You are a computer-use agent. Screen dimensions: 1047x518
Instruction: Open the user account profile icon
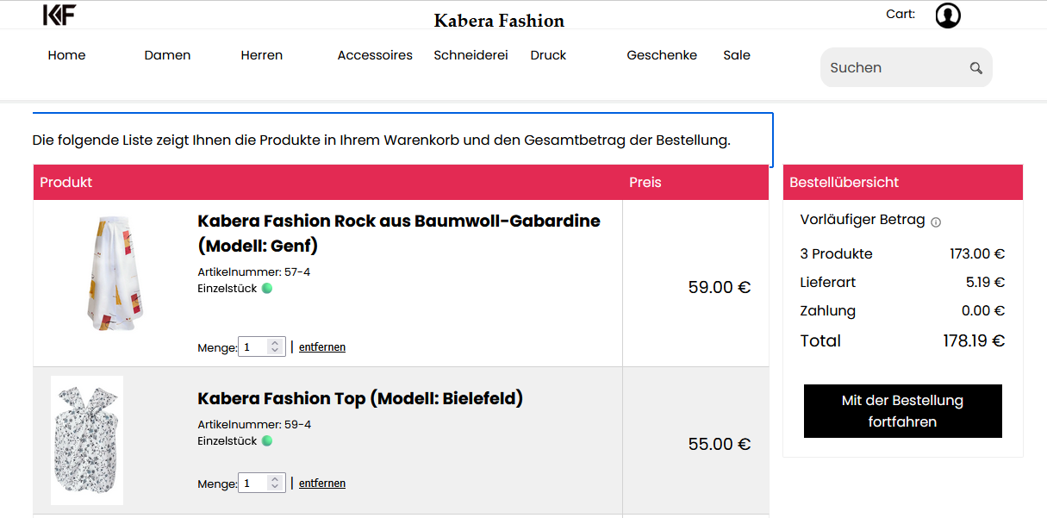[948, 16]
